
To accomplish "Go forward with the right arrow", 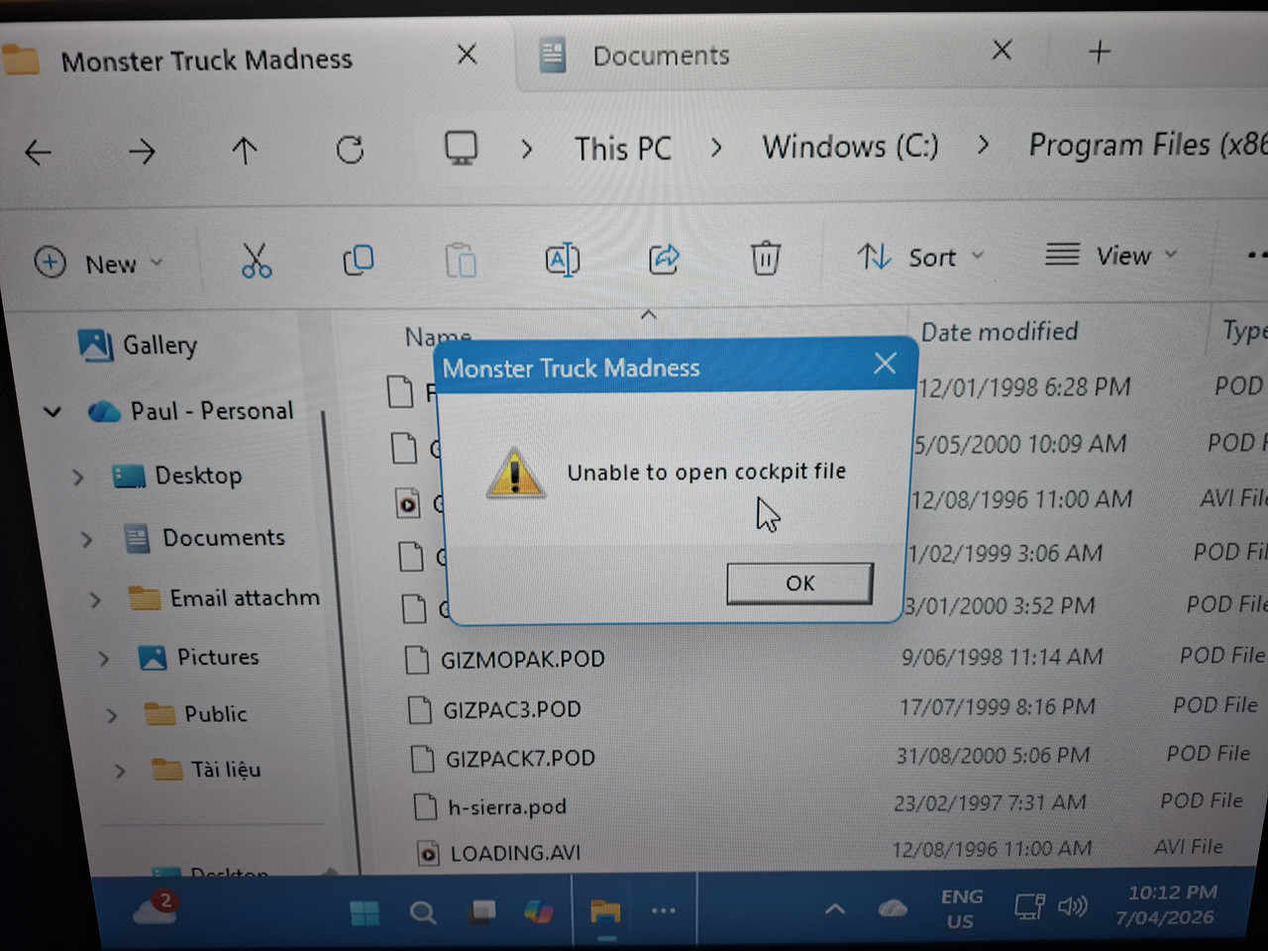I will (x=142, y=152).
